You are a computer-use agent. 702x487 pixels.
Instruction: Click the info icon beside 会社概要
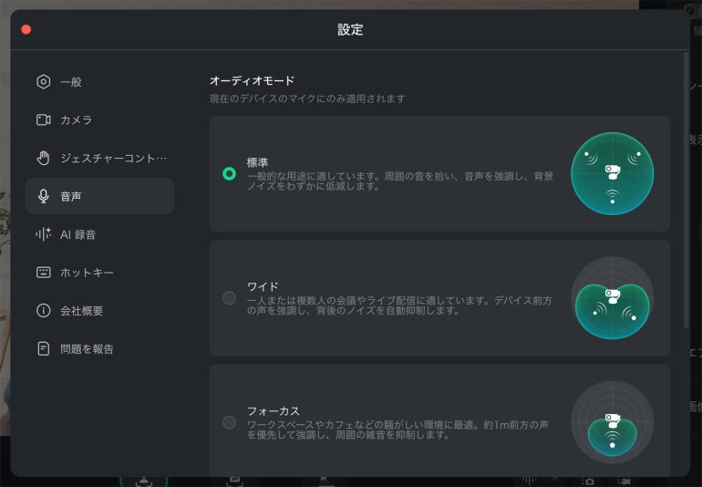click(x=43, y=311)
